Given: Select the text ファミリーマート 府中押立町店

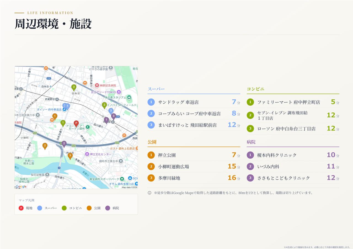Looking at the screenshot, I should pos(289,102).
